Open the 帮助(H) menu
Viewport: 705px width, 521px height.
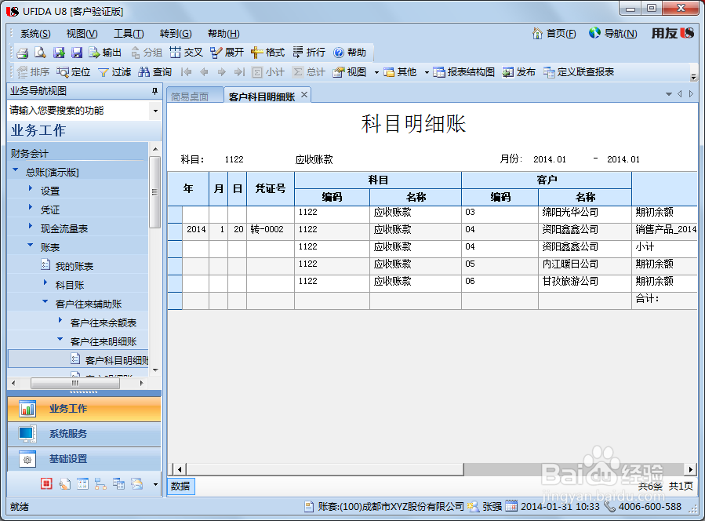point(223,34)
